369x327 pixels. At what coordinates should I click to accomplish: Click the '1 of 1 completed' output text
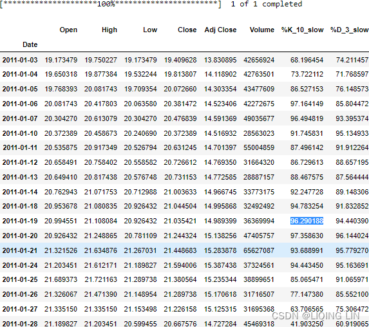tap(267, 4)
